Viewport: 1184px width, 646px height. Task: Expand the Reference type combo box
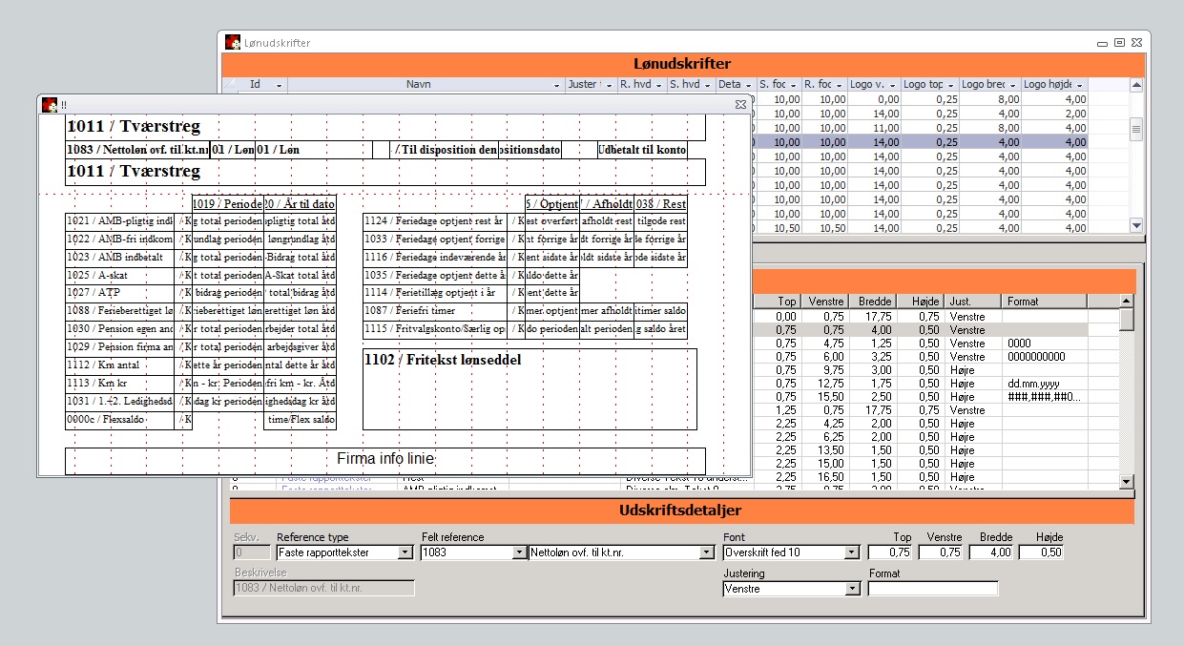click(x=405, y=552)
